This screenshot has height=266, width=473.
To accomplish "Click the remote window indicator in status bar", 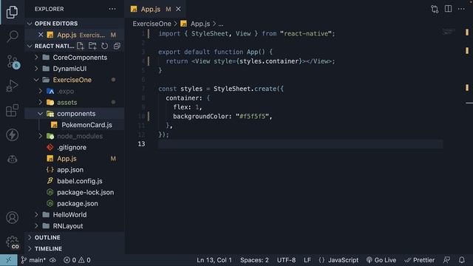I will click(8, 260).
